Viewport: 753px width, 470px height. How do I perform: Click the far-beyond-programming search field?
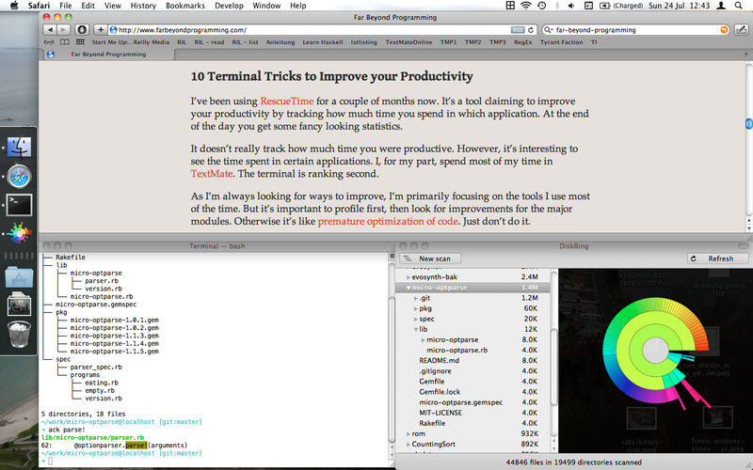(x=635, y=30)
